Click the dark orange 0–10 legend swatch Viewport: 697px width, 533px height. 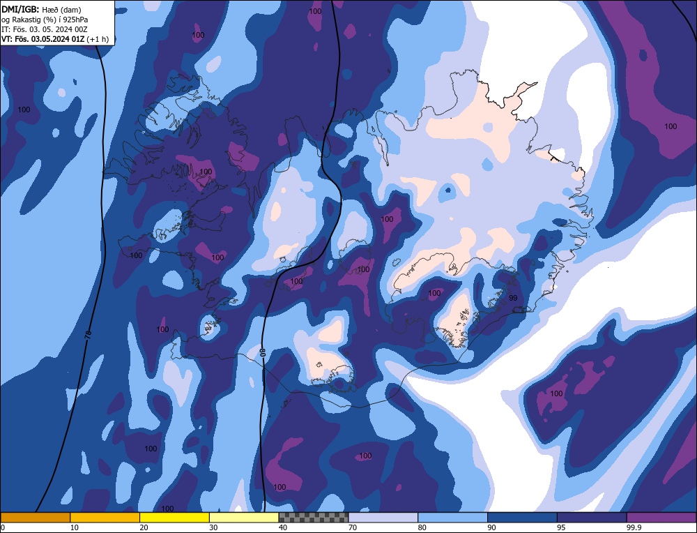click(x=35, y=517)
